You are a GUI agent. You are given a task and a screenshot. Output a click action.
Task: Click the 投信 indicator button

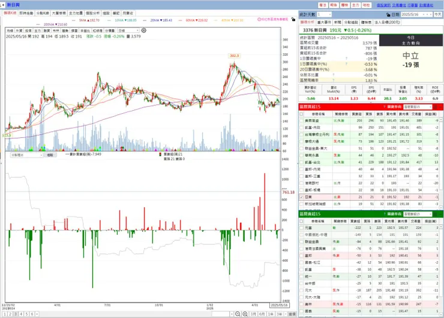[28, 31]
